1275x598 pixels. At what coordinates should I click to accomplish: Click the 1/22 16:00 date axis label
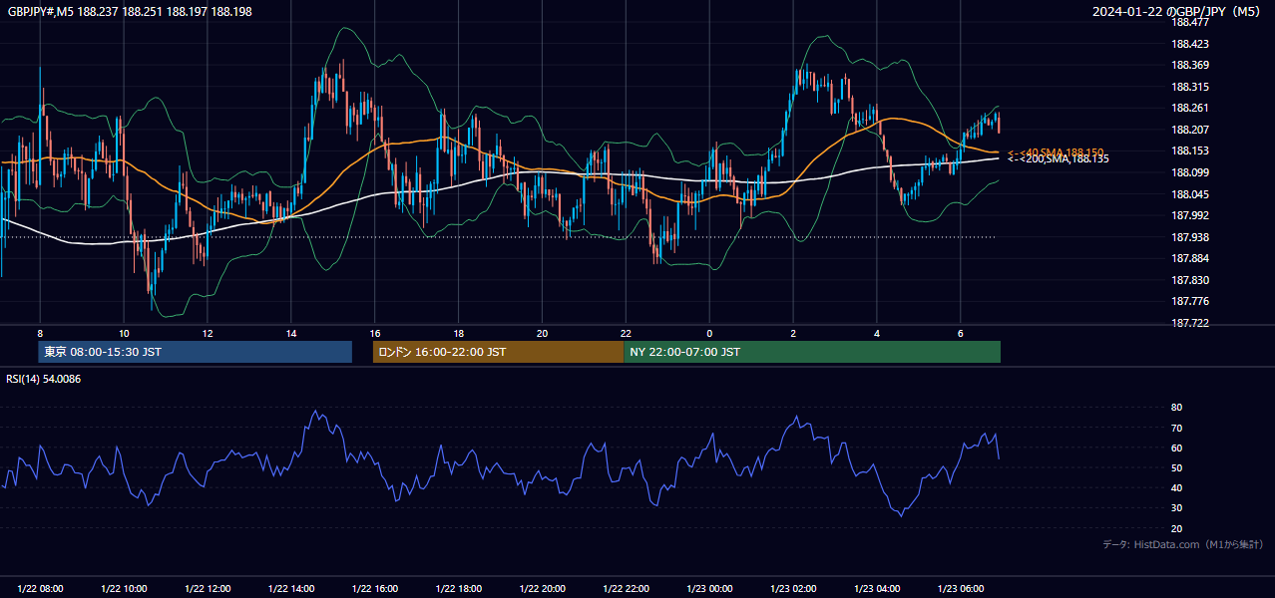click(x=375, y=589)
